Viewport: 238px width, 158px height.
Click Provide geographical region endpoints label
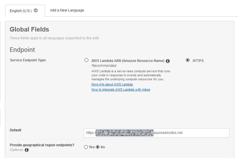coord(42,145)
